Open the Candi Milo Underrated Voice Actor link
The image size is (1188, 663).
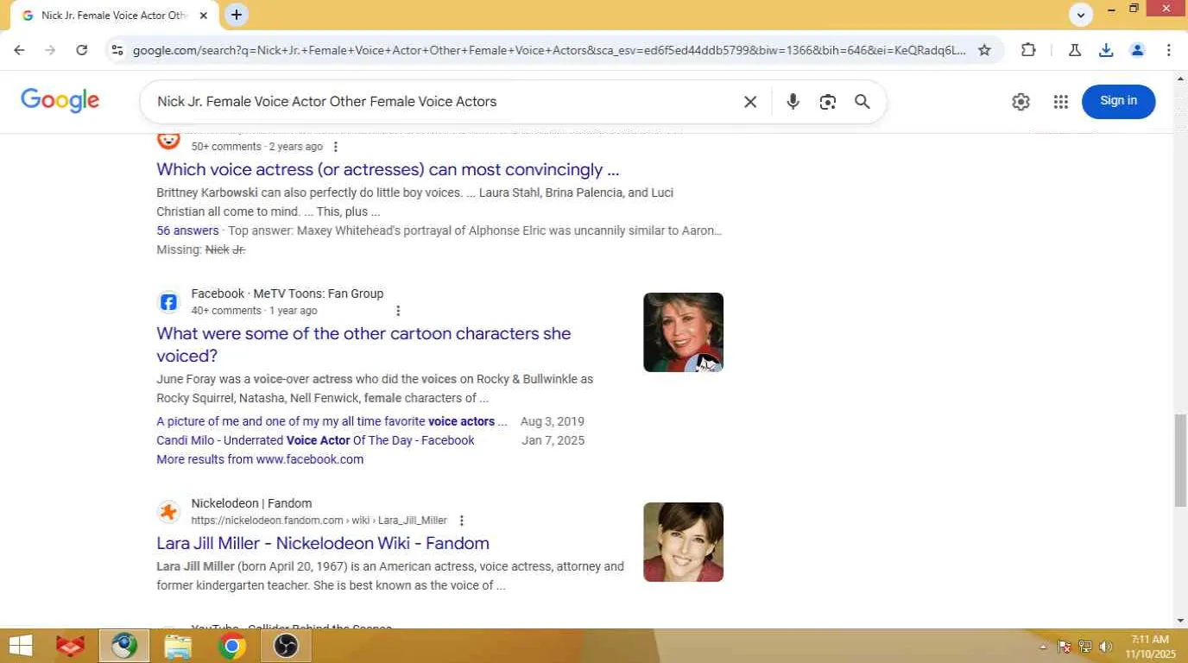[315, 440]
